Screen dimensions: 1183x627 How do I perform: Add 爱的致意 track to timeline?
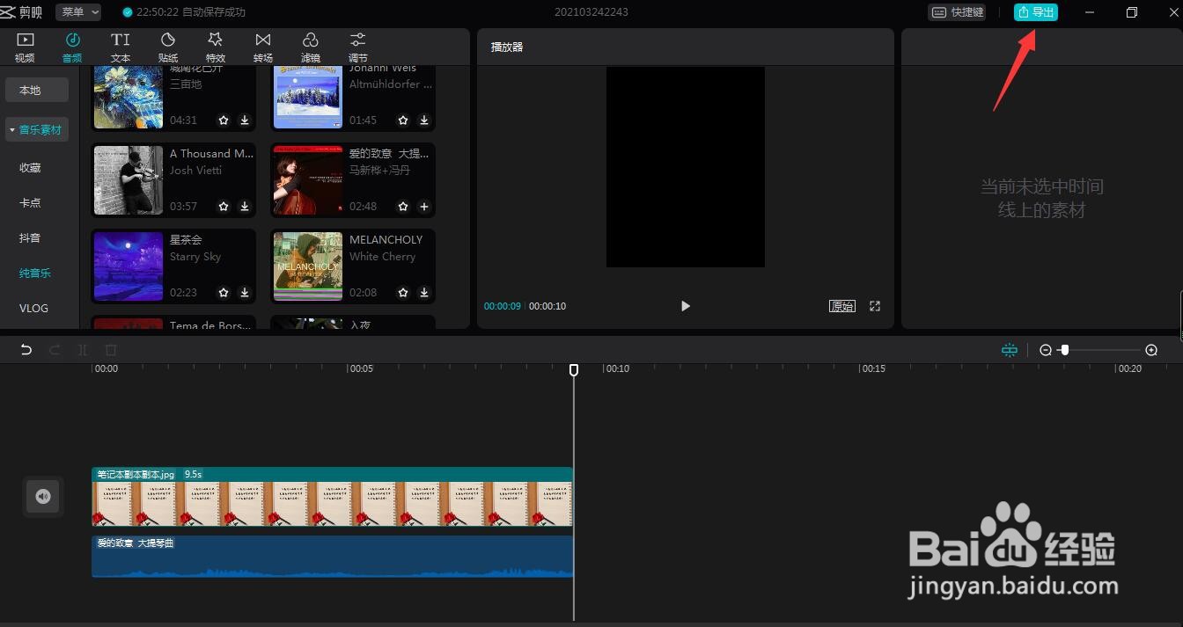coord(424,207)
